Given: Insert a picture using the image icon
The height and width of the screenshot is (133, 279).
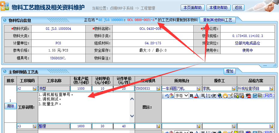Looking at the screenshot, I should pyautogui.click(x=237, y=96).
